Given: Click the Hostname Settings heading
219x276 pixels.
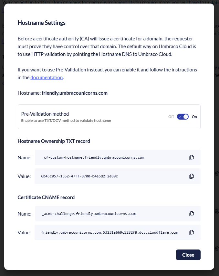Looking at the screenshot, I should coord(41,23).
